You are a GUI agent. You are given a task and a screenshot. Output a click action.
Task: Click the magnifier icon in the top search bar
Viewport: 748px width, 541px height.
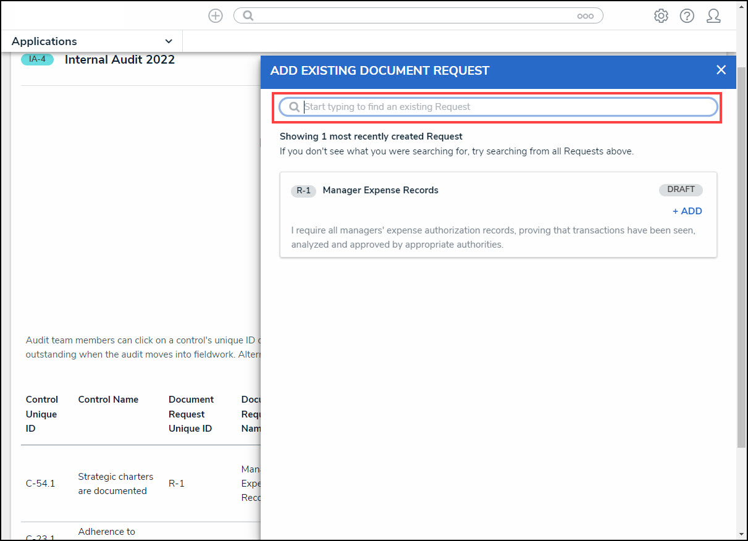point(248,16)
